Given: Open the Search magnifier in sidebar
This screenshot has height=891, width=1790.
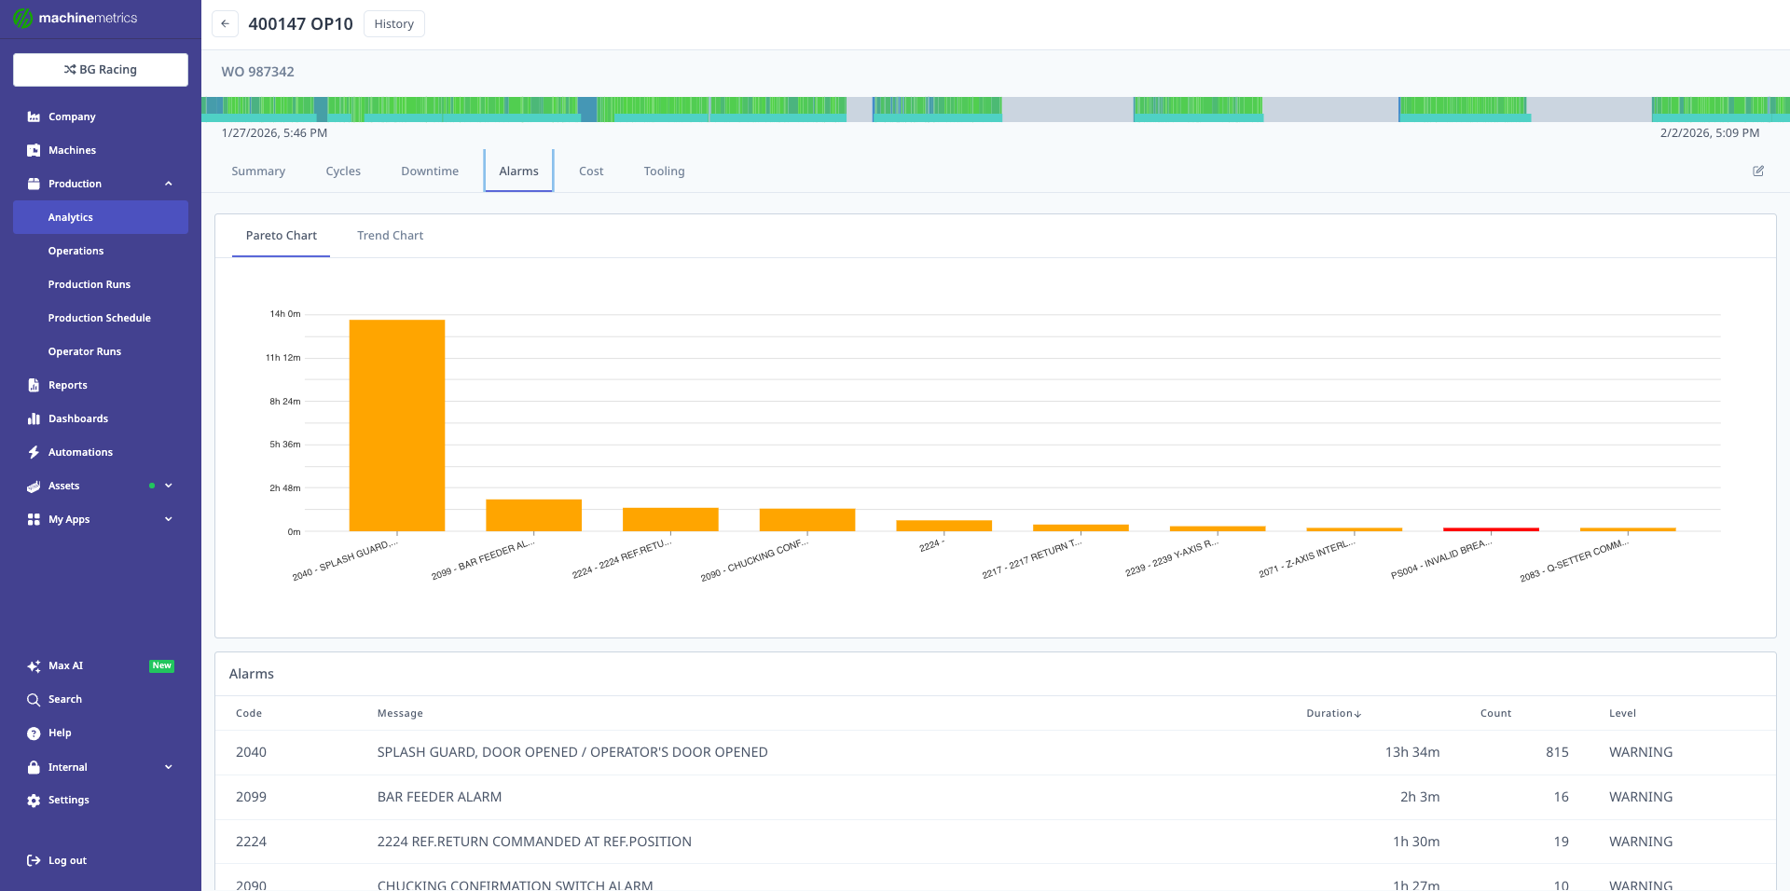Looking at the screenshot, I should [33, 698].
